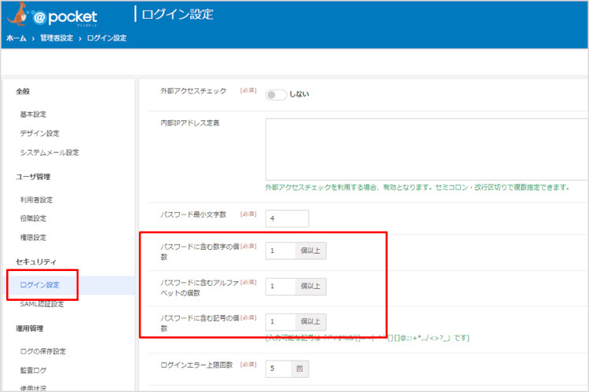Click the ログイン設定 page title
The height and width of the screenshot is (392, 589).
tap(177, 14)
